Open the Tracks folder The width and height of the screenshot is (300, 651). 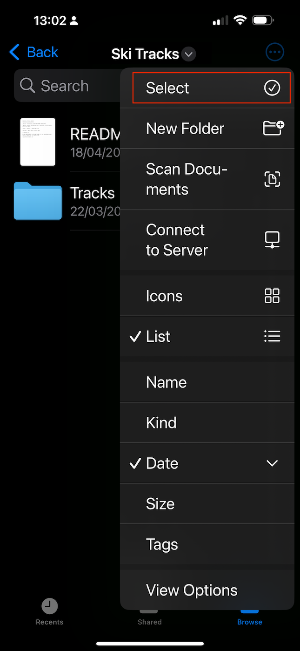tap(38, 201)
